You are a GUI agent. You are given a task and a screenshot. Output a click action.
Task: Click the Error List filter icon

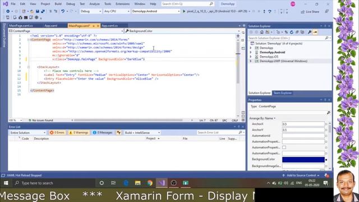point(118,132)
